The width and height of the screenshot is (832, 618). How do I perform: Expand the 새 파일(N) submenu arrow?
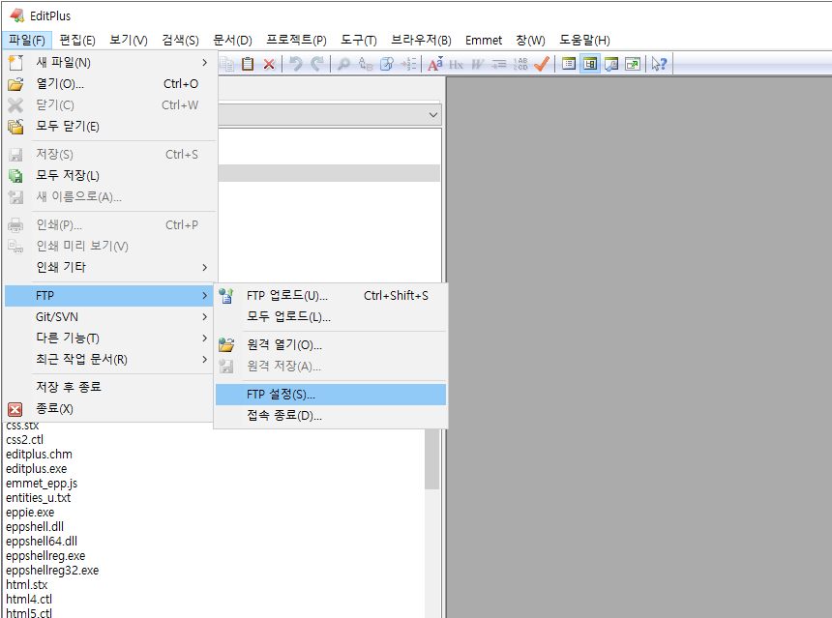pos(205,63)
